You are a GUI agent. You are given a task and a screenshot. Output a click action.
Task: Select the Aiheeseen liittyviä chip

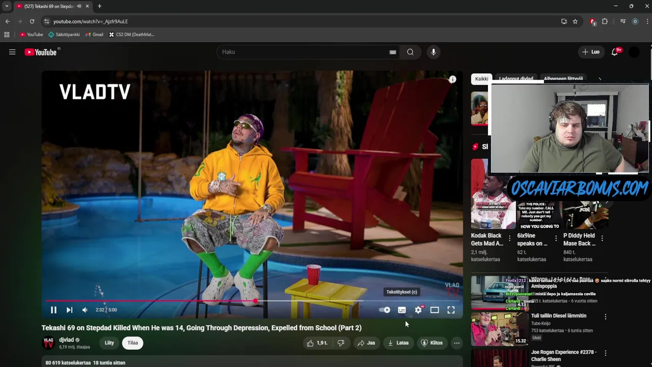point(563,79)
